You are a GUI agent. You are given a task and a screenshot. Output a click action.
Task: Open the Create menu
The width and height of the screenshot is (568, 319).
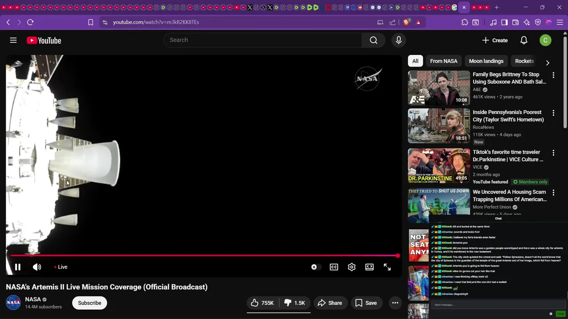pyautogui.click(x=495, y=40)
